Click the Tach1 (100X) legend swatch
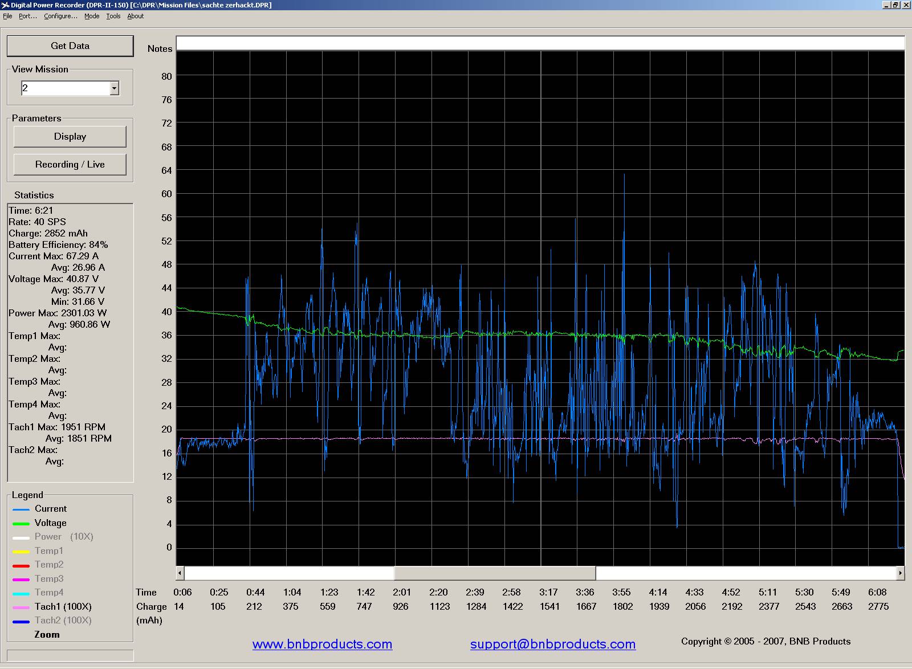This screenshot has width=912, height=669. coord(21,607)
